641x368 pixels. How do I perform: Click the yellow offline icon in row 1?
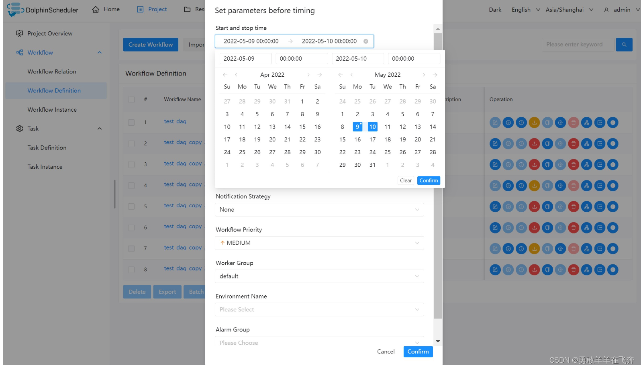[x=534, y=123]
